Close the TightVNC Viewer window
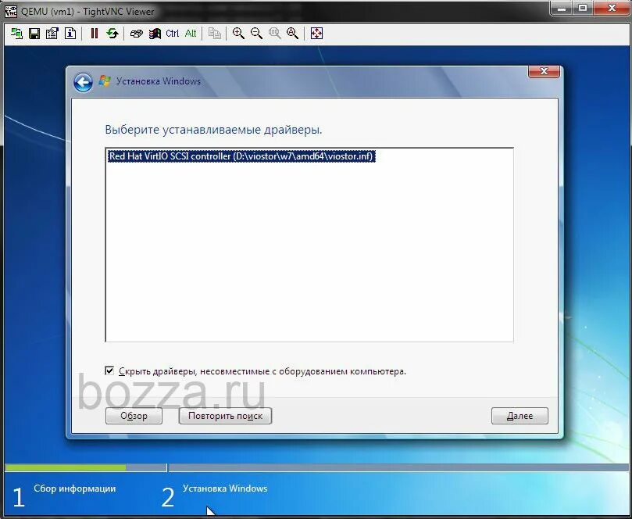The height and width of the screenshot is (519, 632). point(612,8)
